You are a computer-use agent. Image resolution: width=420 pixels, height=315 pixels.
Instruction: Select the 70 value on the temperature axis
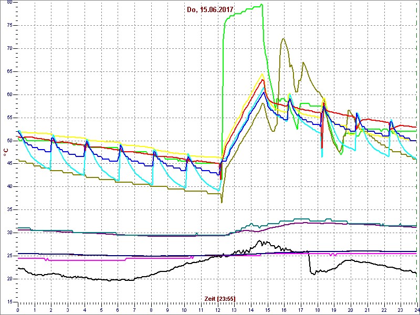tap(9, 48)
